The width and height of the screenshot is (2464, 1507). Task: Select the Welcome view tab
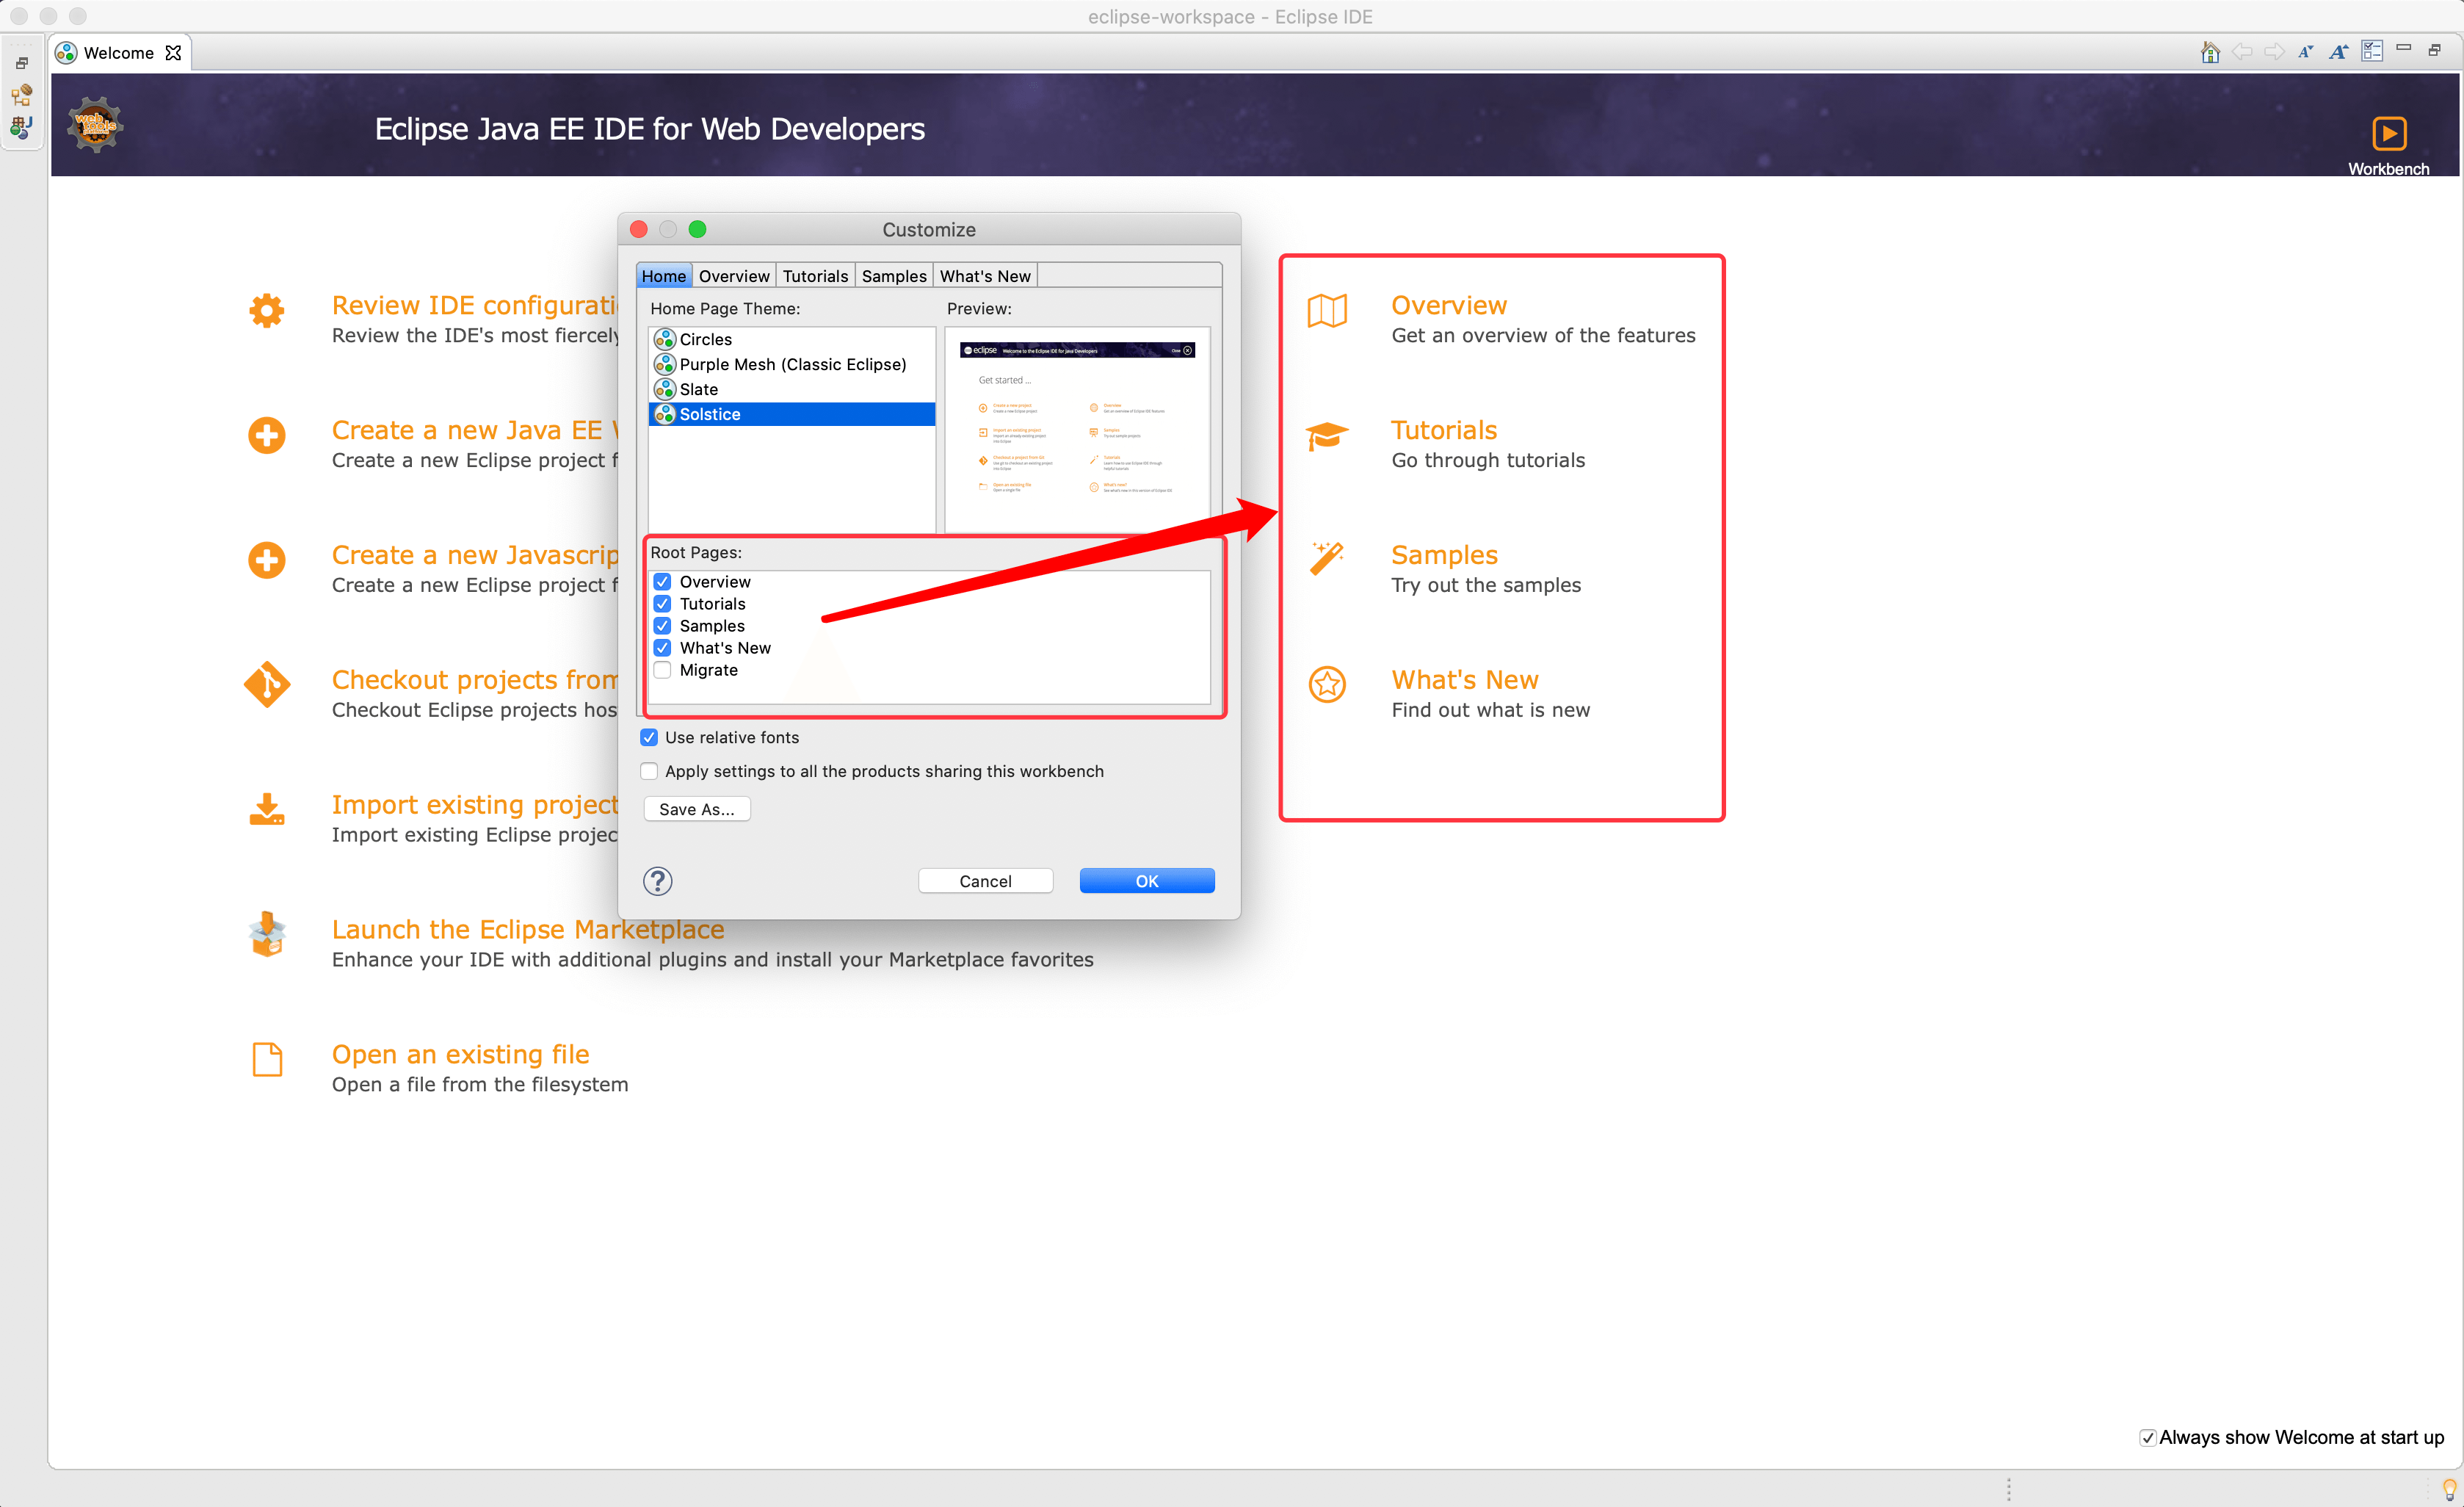pos(118,53)
